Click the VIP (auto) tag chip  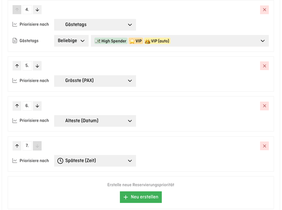click(x=157, y=41)
